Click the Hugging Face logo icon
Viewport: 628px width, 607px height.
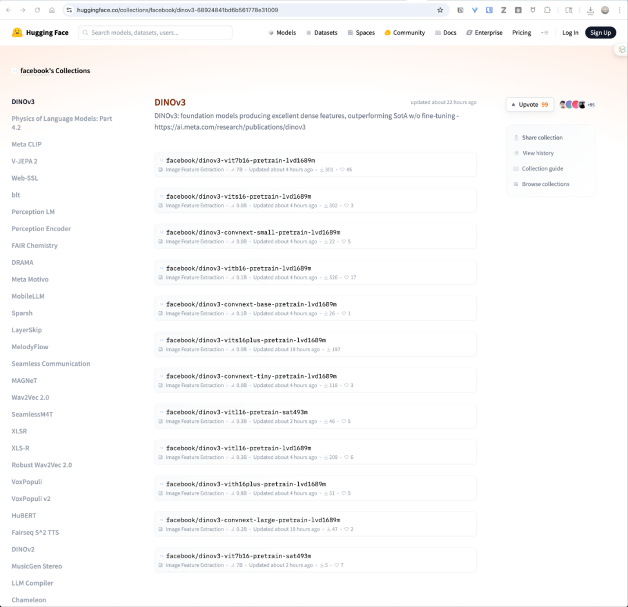pos(17,33)
